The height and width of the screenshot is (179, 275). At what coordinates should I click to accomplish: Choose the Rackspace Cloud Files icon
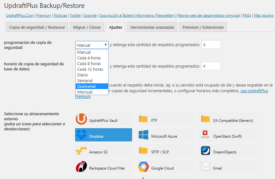pos(81,167)
